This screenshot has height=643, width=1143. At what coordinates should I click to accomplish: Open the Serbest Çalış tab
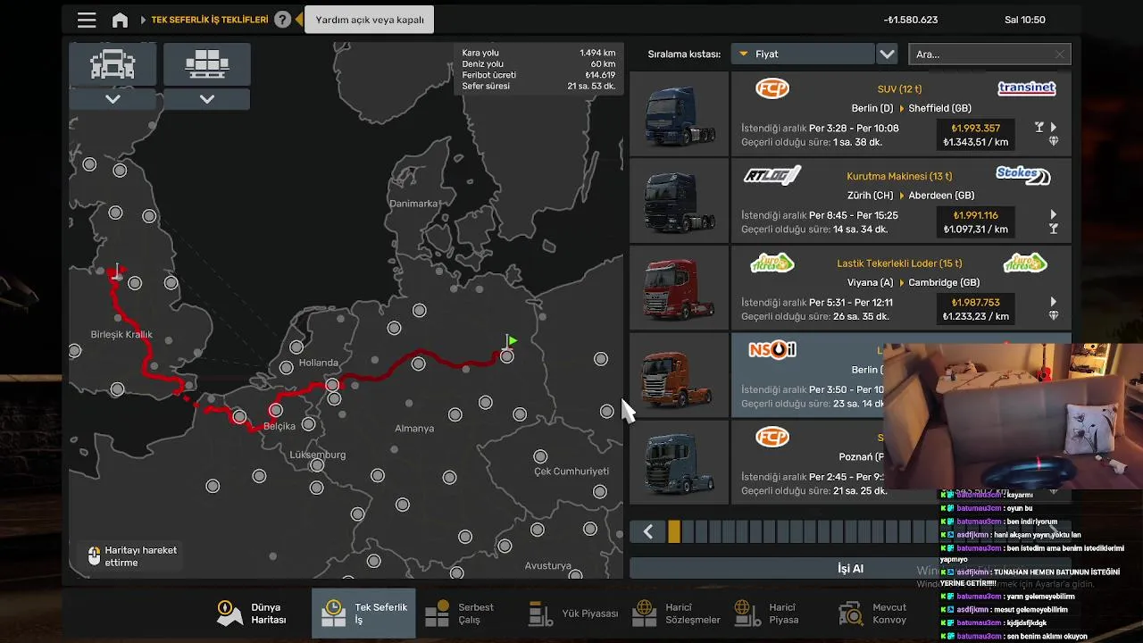coord(460,614)
